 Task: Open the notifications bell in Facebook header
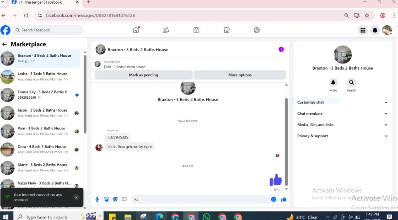(375, 30)
